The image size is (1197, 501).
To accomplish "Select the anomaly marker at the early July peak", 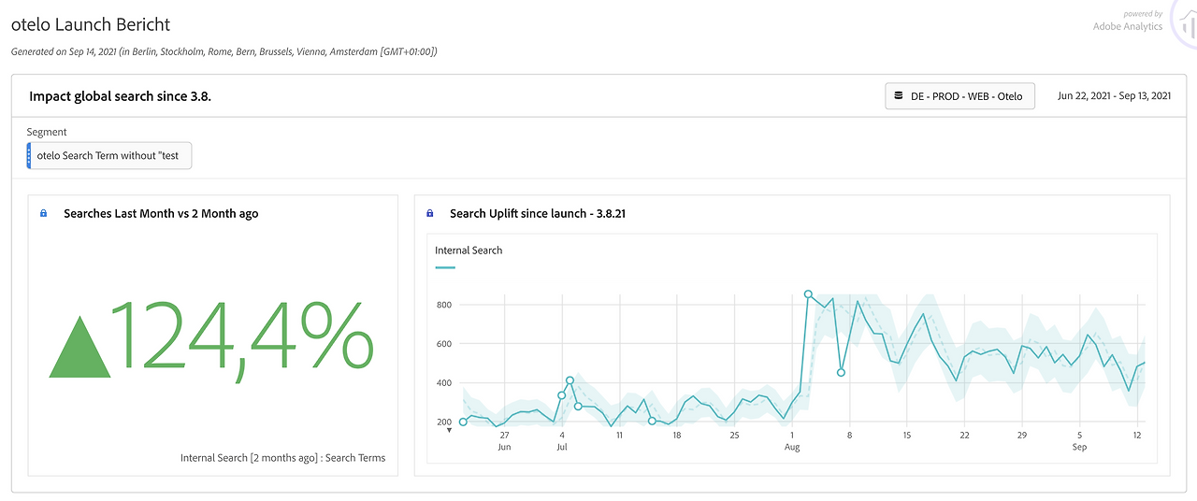I will pos(570,380).
